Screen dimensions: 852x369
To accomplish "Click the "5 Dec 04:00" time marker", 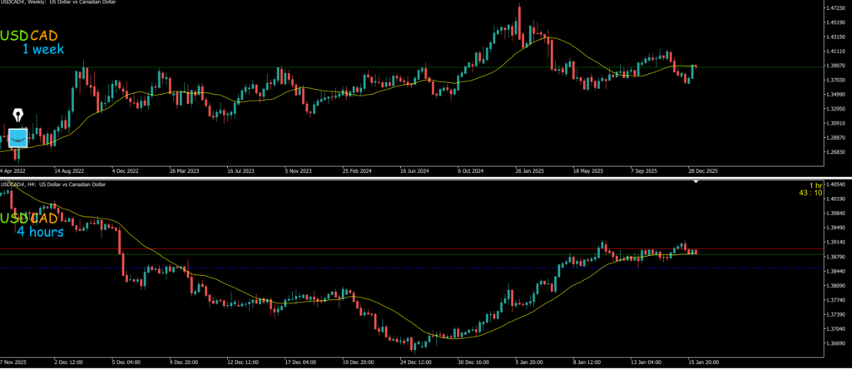I will 125,362.
